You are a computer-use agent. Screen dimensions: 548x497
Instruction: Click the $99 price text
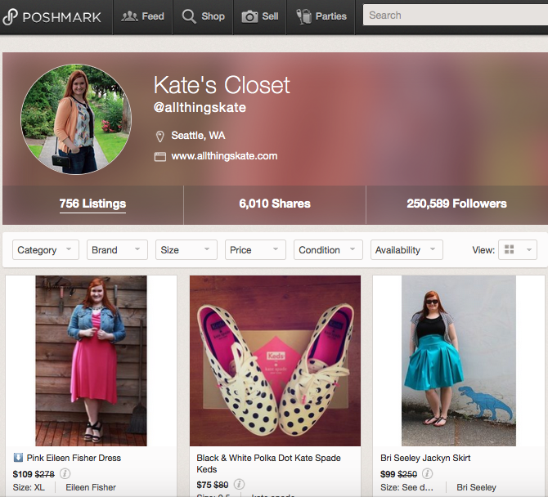click(x=388, y=474)
